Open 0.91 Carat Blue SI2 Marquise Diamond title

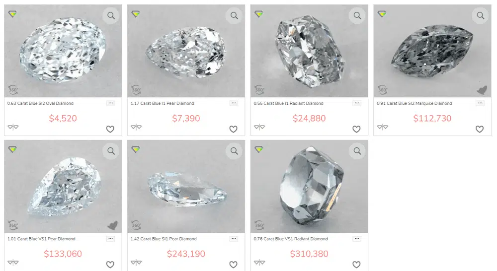click(x=414, y=104)
